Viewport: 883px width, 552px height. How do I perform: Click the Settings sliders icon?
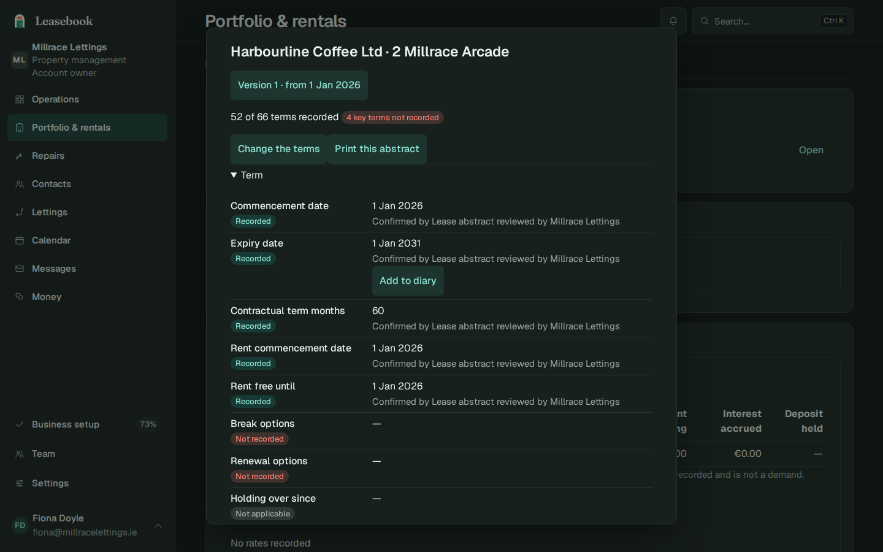pos(20,483)
